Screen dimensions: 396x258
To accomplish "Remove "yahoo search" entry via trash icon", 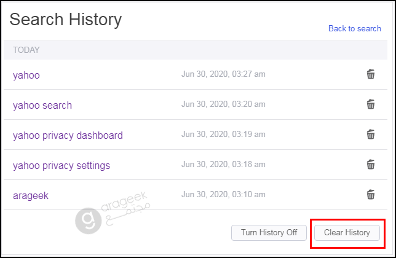I will 371,104.
